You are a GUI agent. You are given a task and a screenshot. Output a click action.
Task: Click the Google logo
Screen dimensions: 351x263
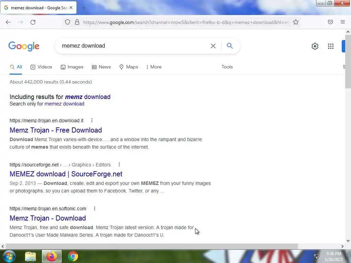pyautogui.click(x=24, y=46)
